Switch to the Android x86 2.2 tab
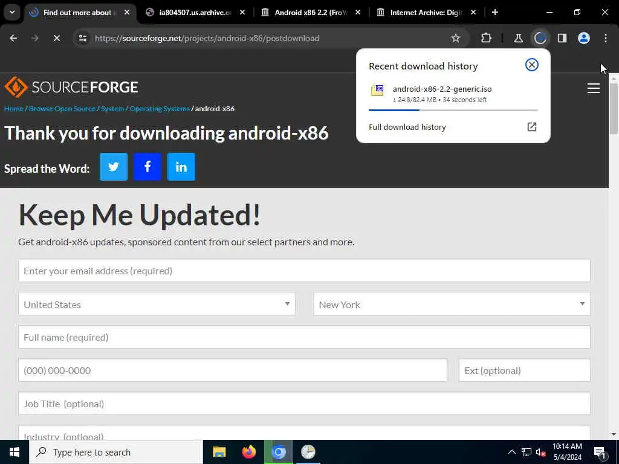The width and height of the screenshot is (619, 464). 311,13
